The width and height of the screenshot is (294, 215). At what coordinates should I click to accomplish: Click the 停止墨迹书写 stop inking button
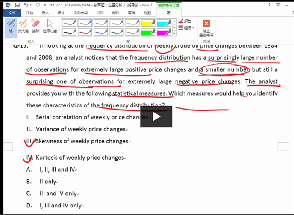tap(206, 27)
